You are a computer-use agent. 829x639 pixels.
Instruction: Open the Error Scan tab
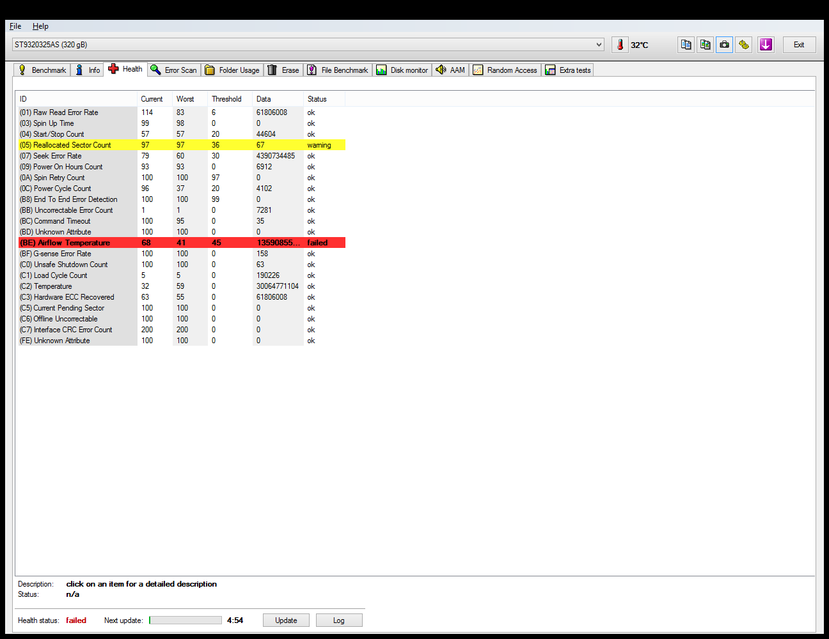click(x=174, y=70)
